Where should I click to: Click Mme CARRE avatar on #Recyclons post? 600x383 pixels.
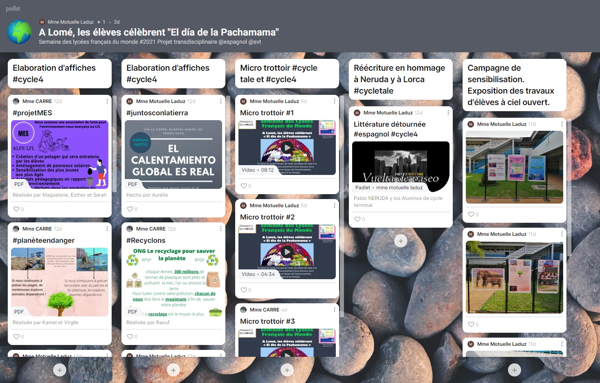click(x=130, y=229)
